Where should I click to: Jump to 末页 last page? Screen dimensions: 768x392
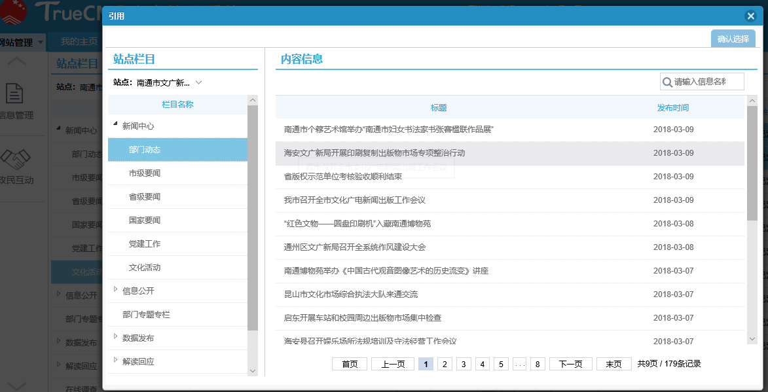[x=613, y=364]
